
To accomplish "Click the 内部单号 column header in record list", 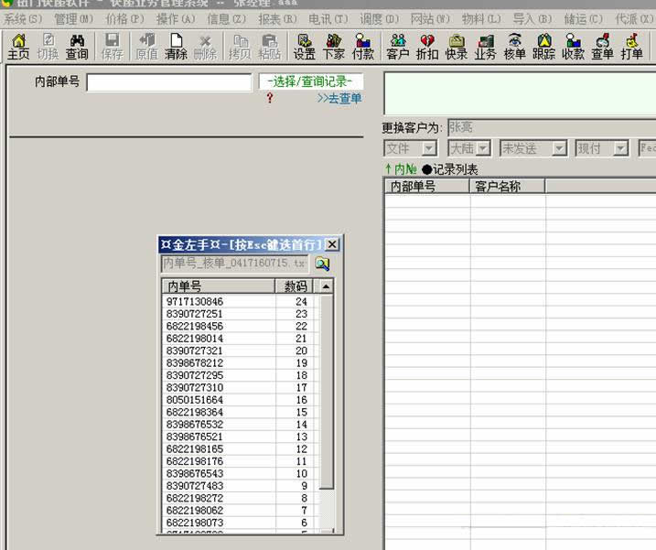I will click(427, 186).
